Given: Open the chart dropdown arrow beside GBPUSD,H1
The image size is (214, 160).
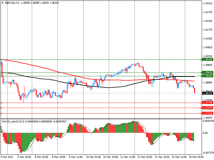Looking at the screenshot, I should 2,3.
